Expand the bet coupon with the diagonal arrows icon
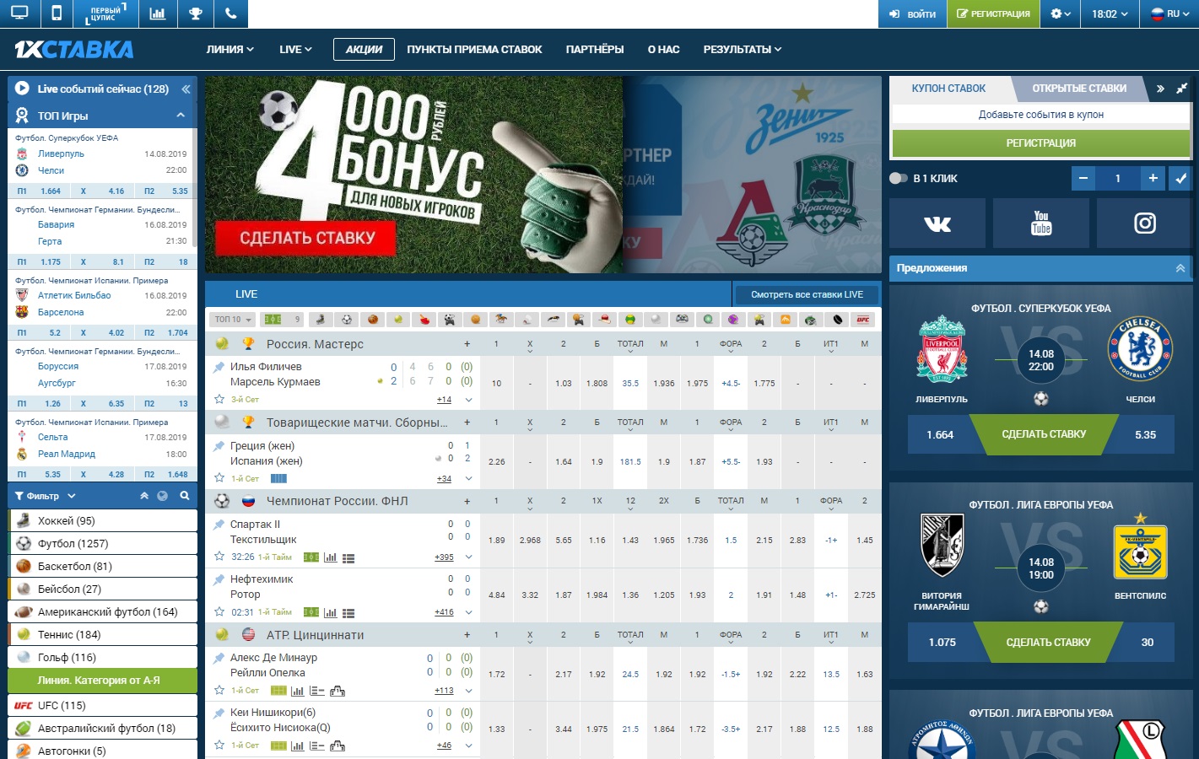Image resolution: width=1199 pixels, height=759 pixels. click(1182, 89)
